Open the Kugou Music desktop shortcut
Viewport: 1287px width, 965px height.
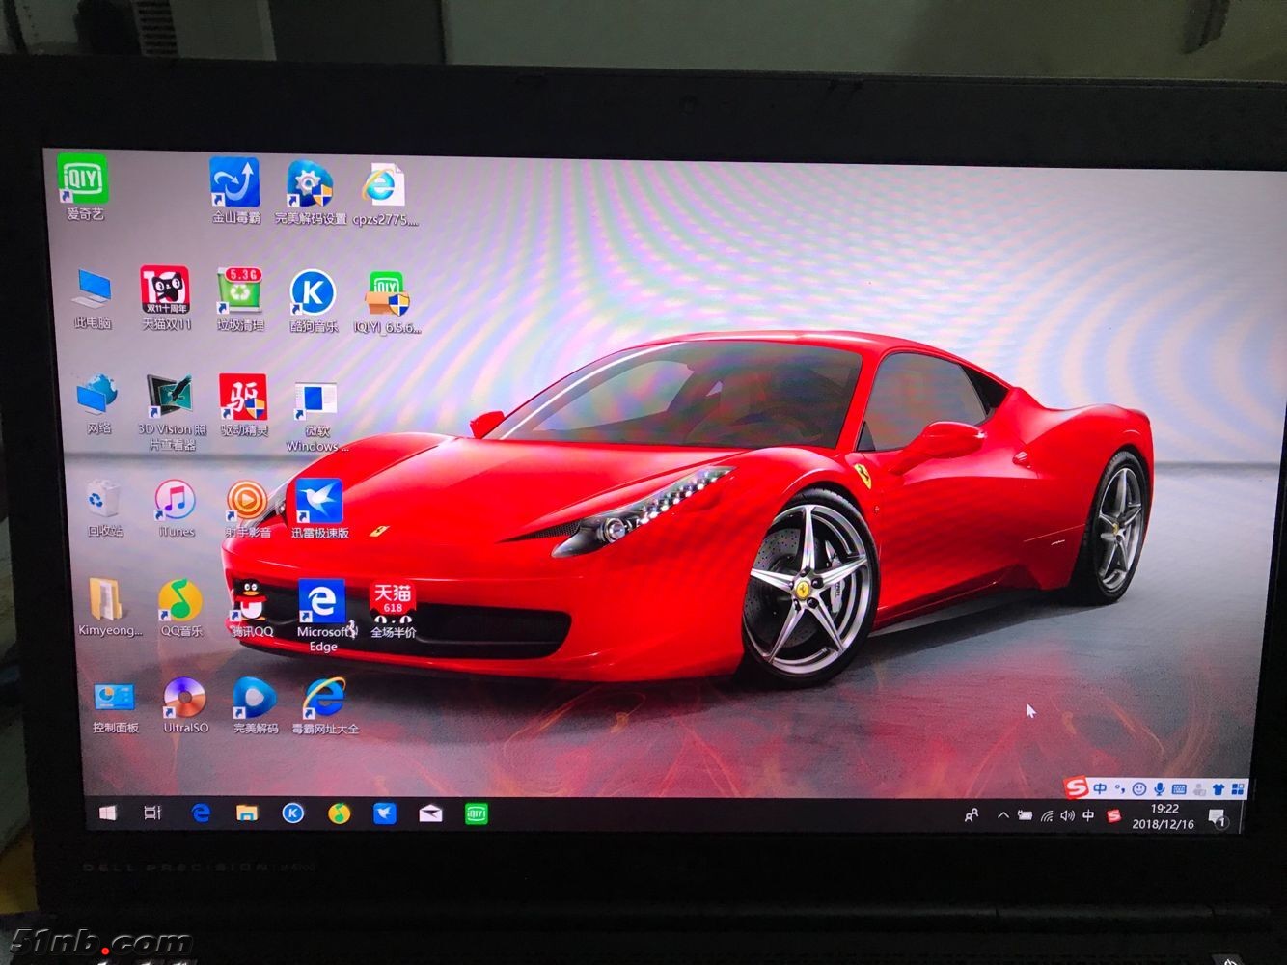(x=314, y=295)
